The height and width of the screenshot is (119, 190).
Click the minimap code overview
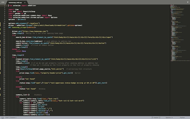(x=180, y=33)
